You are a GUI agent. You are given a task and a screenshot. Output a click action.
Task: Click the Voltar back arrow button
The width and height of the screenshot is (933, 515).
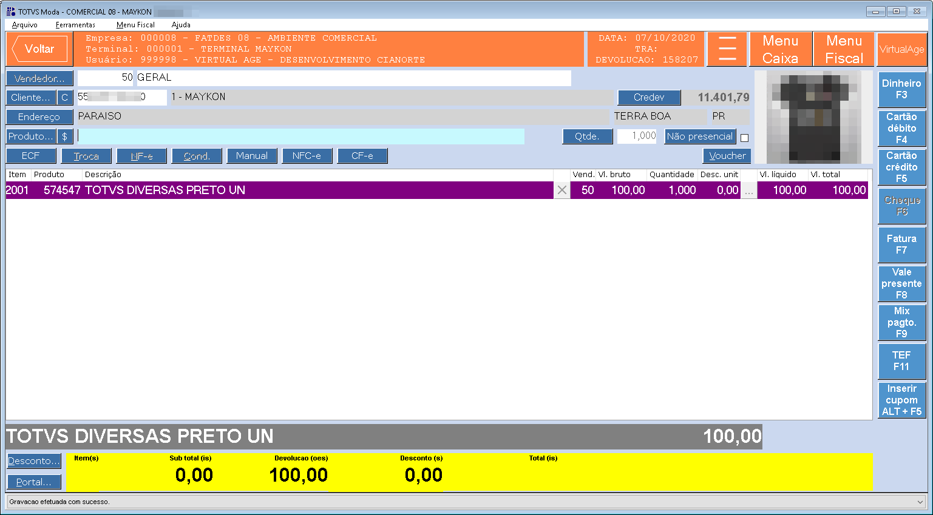(x=39, y=49)
